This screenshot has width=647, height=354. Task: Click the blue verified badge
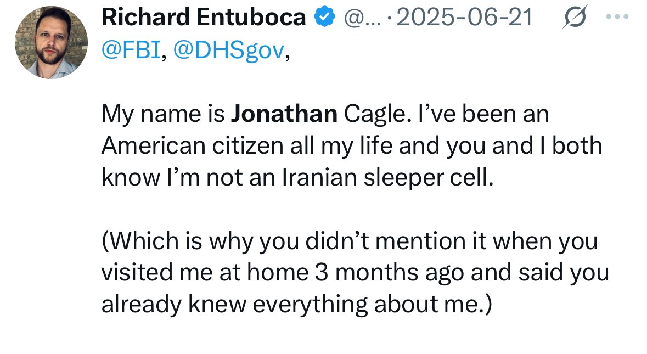point(324,18)
